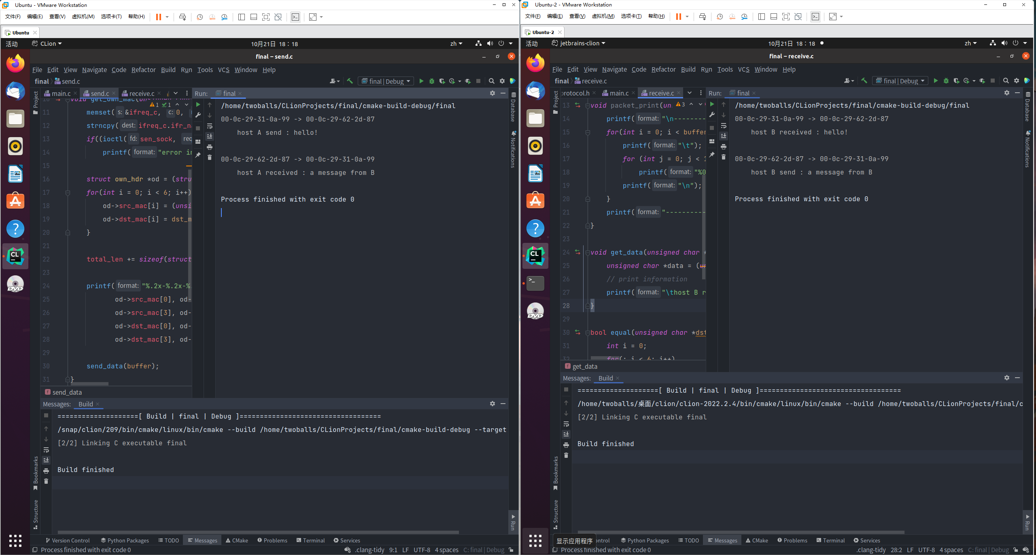Collapse for-loop fold at line 17 in send.c
This screenshot has height=555, width=1036.
[68, 193]
